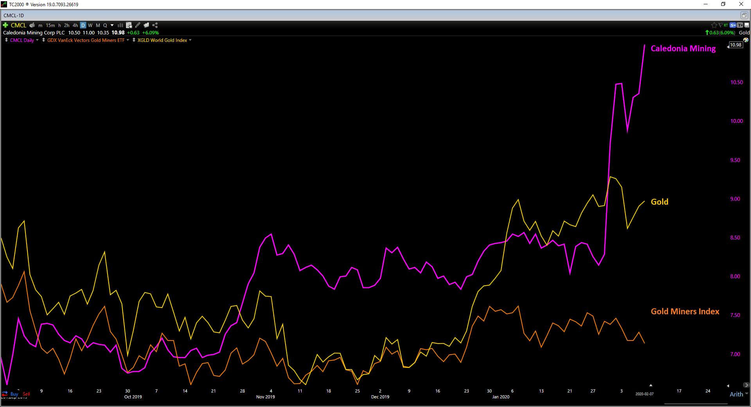Select the 4h timeframe

coord(75,25)
